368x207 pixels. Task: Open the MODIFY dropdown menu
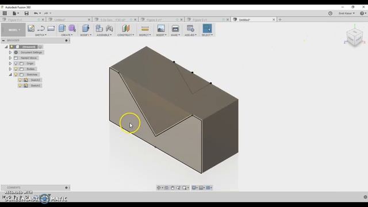click(86, 35)
